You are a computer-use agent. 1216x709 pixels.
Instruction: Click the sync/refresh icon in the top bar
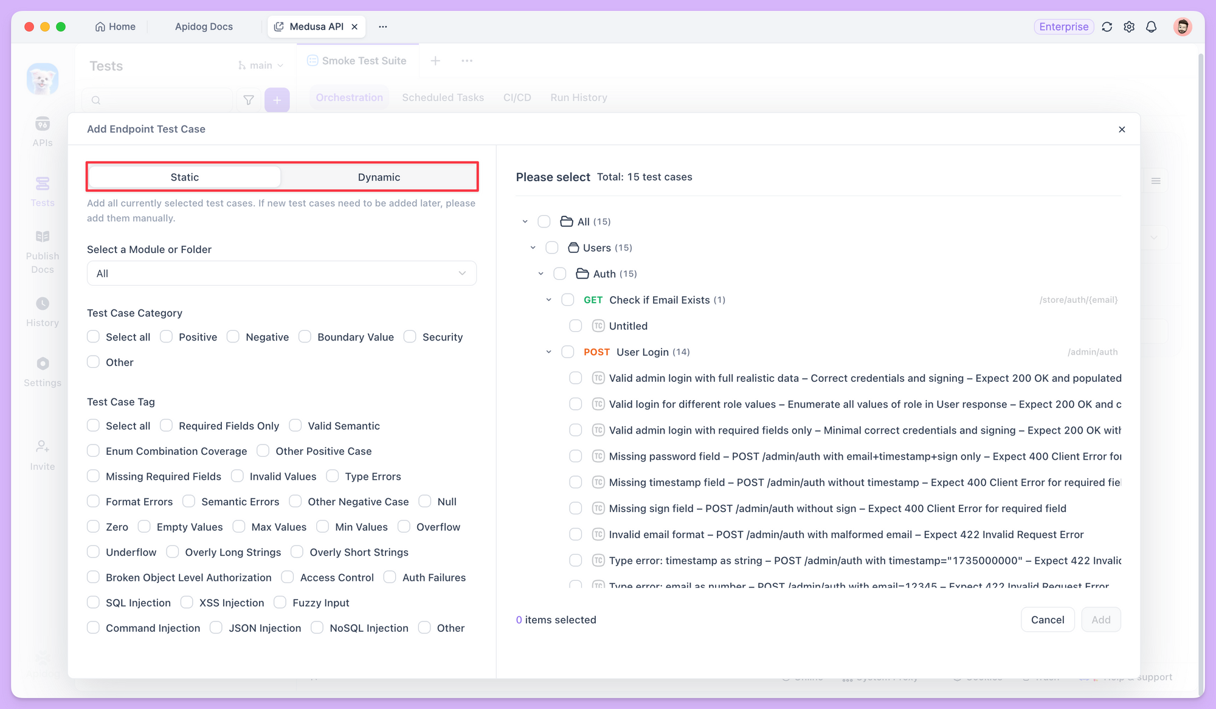pos(1107,27)
